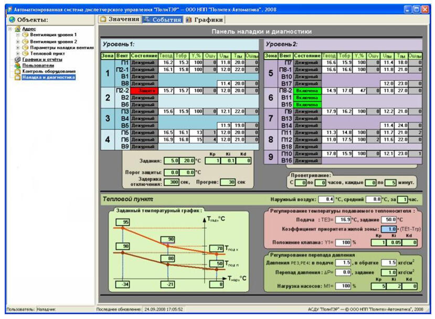Click the folder icon on Значения tab
Screen dimensions: 435x319
coord(103,19)
